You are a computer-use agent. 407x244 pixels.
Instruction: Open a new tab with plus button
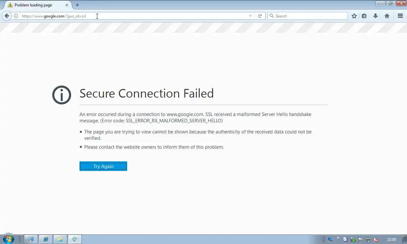click(77, 5)
